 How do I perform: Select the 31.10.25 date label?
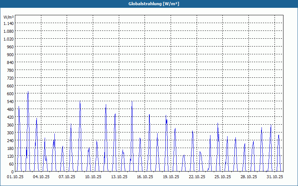point(275,177)
